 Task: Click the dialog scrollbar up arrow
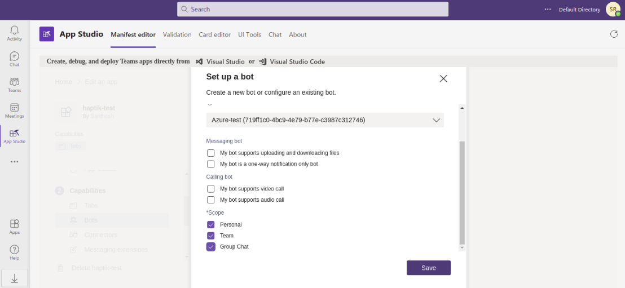coord(462,108)
